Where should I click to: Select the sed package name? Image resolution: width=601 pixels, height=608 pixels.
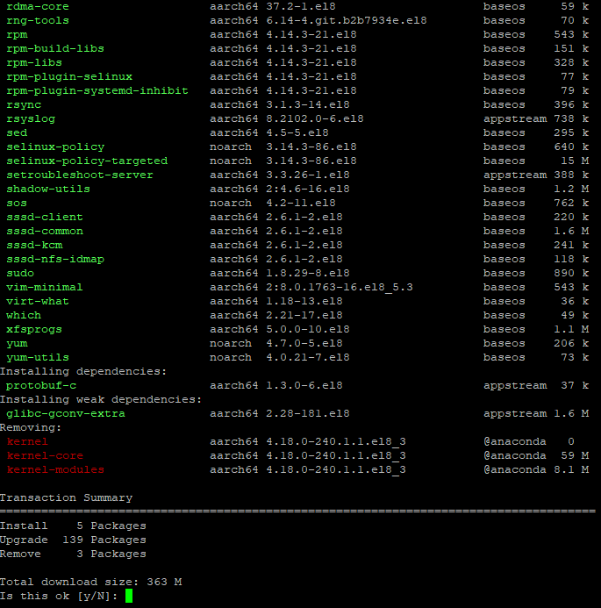pos(17,132)
